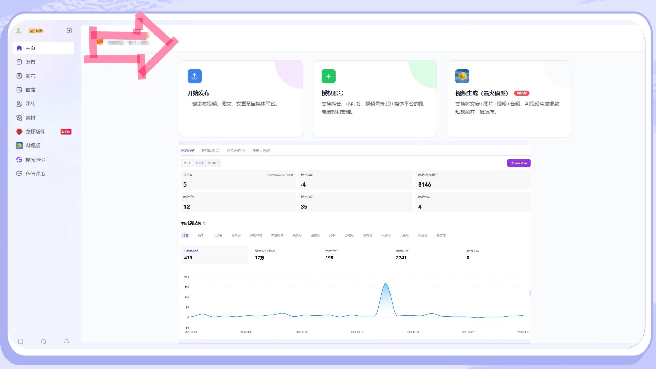
Task: Switch to the 作品数据 tab
Action: 234,151
